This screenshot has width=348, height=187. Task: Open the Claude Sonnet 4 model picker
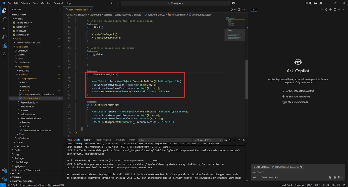click(270, 177)
